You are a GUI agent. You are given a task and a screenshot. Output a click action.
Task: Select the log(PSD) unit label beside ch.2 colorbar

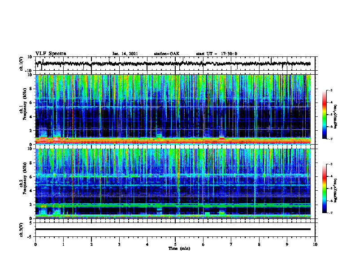(336, 190)
